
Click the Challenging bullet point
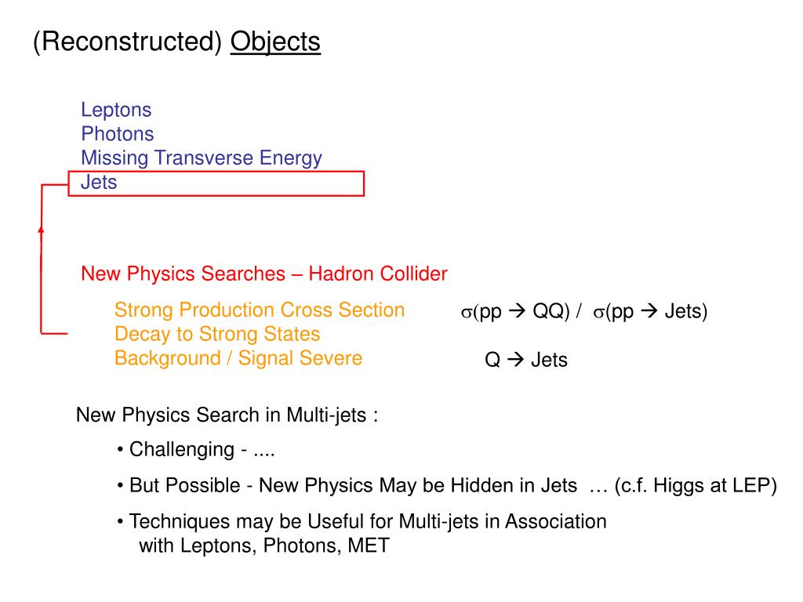click(196, 449)
